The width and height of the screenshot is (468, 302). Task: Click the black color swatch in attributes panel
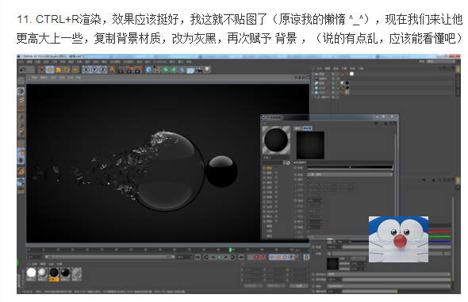pos(332,264)
